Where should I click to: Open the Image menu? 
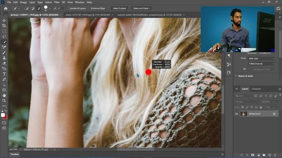point(23,2)
